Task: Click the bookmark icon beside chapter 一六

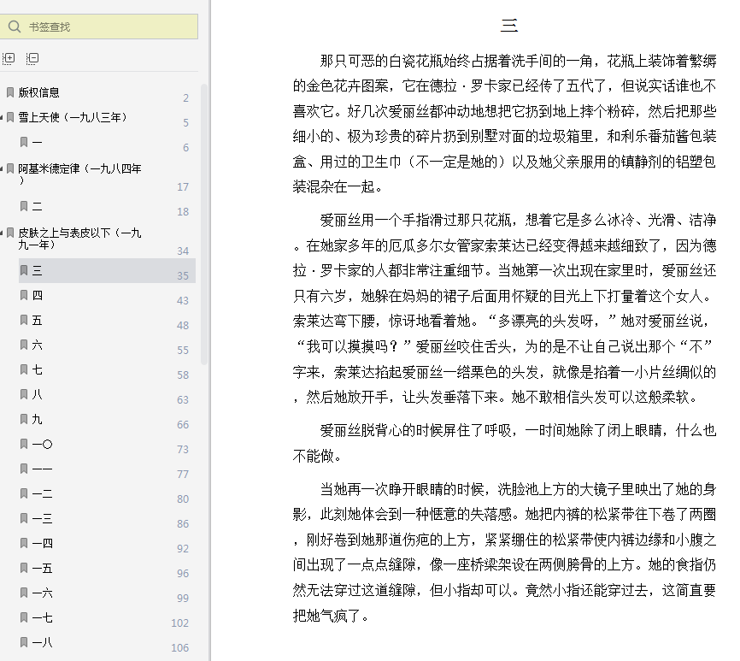Action: click(24, 593)
